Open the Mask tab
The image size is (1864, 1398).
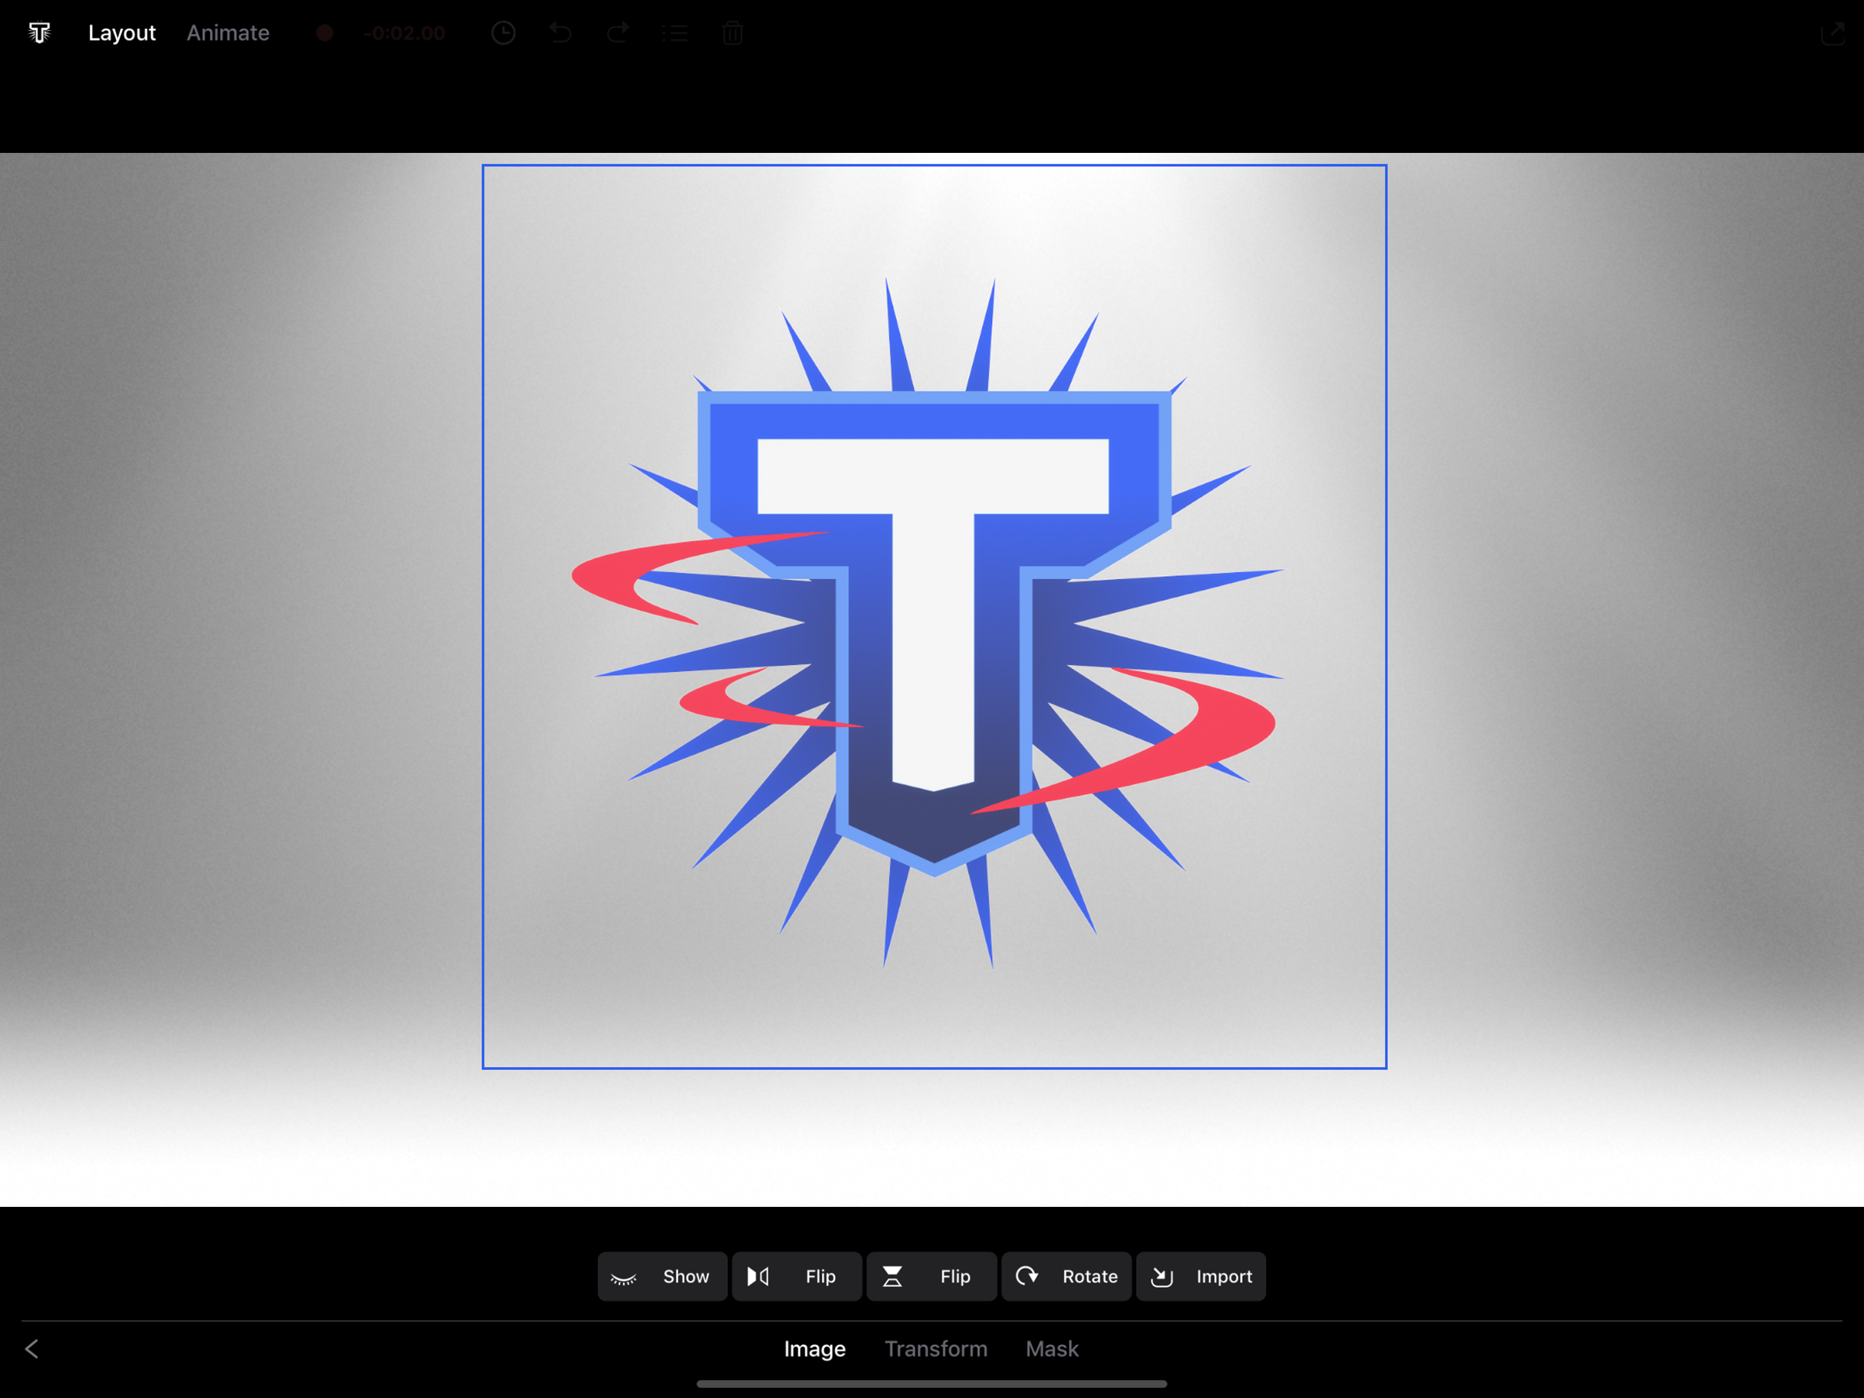point(1051,1348)
